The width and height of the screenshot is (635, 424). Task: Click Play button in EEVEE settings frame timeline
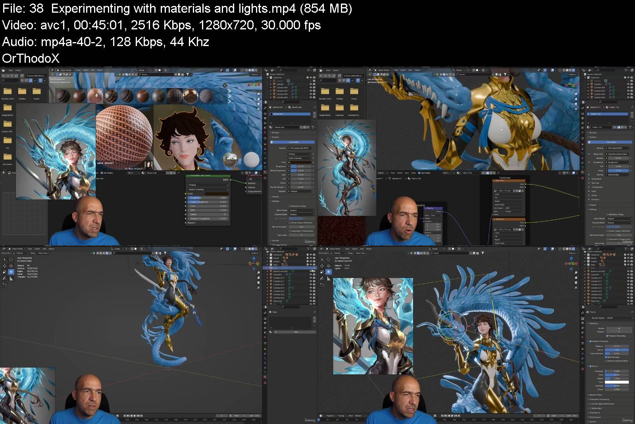click(451, 416)
